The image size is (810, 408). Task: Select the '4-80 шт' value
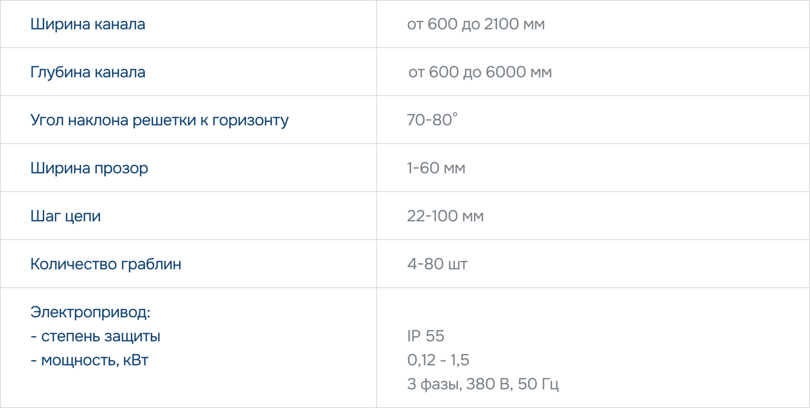click(437, 264)
